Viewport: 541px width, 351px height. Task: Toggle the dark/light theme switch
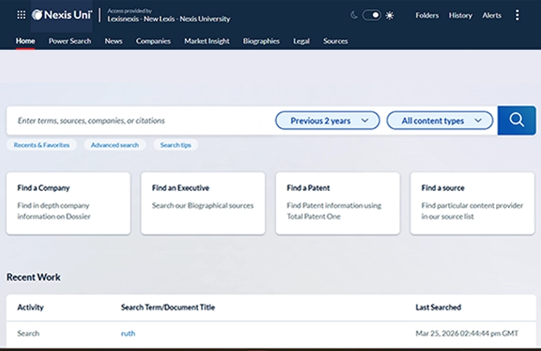tap(371, 15)
